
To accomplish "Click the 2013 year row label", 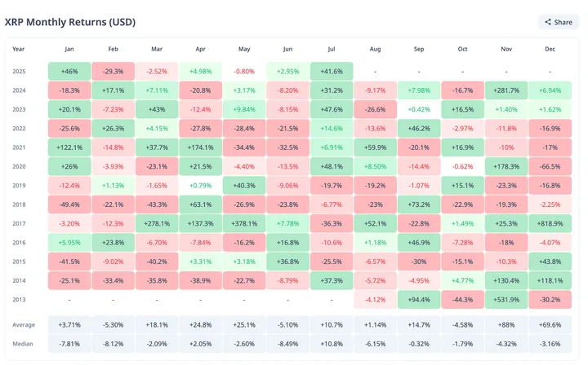I will 19,299.
